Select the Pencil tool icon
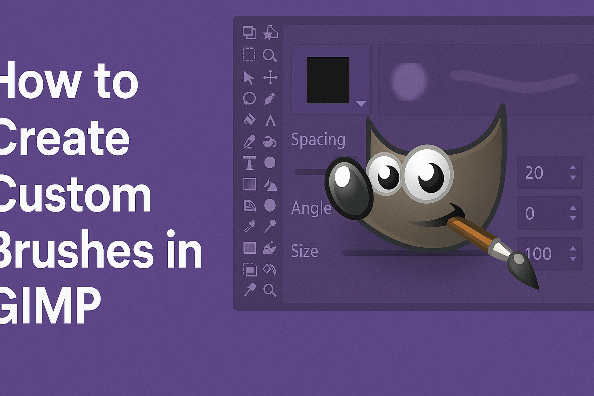The height and width of the screenshot is (396, 594). pos(270,99)
